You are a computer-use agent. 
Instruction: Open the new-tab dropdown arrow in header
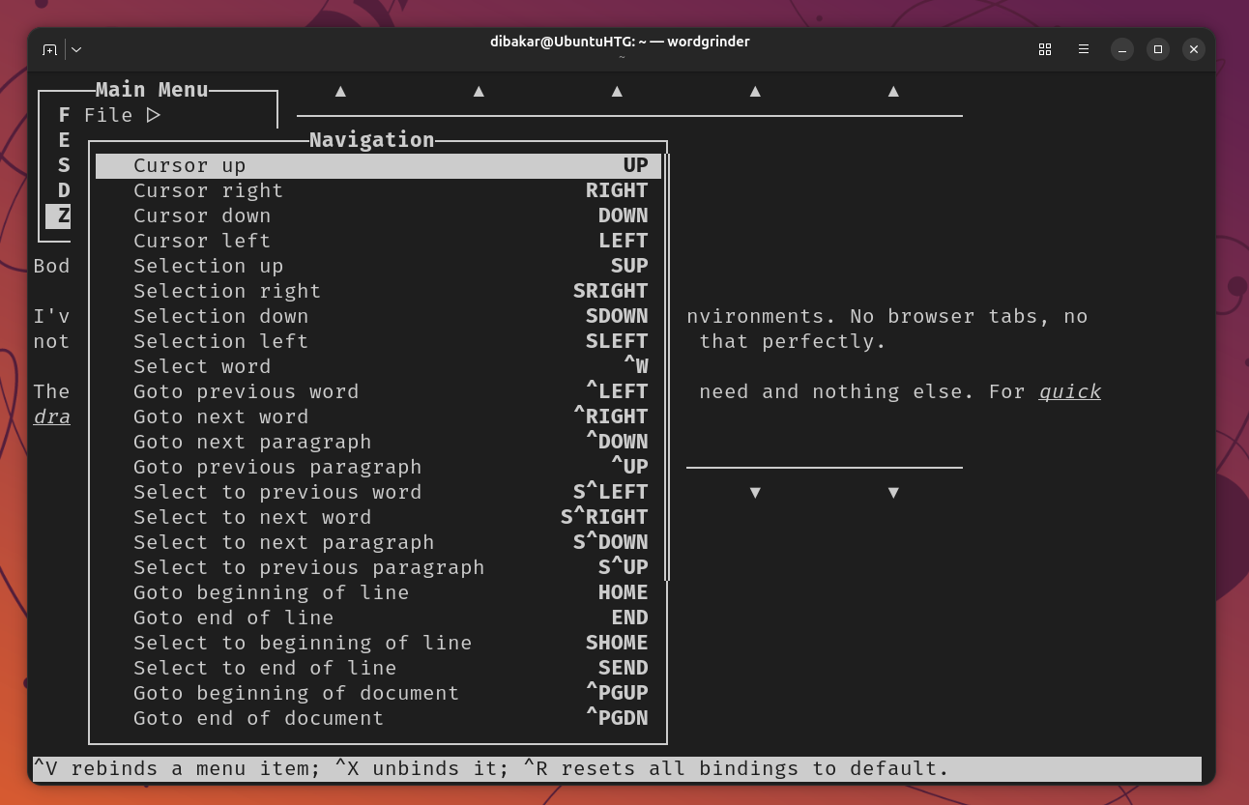tap(76, 49)
